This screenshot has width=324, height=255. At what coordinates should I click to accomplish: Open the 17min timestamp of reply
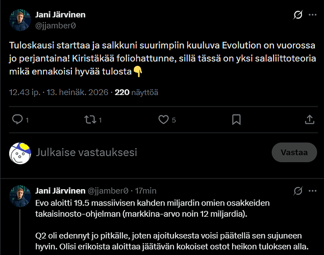pos(146,191)
